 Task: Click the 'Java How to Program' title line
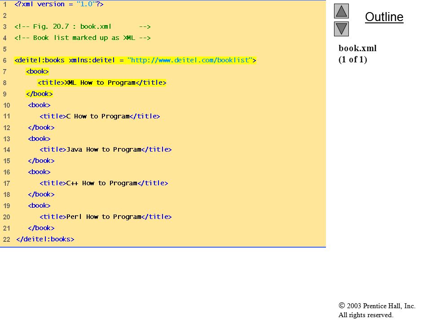106,150
